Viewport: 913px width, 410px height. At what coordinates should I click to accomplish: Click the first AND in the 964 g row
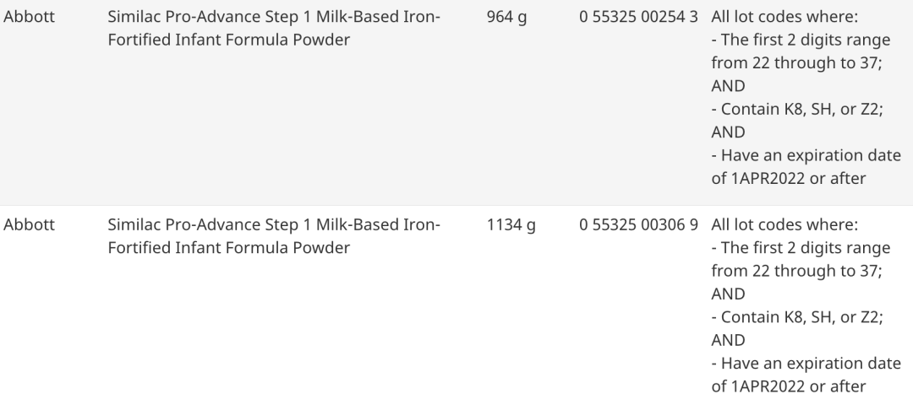[x=728, y=86]
